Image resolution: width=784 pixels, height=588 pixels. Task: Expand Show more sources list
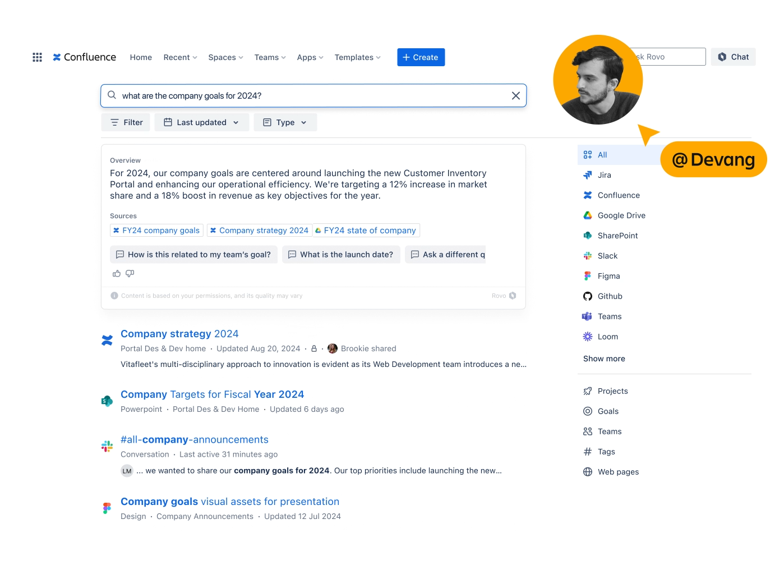pos(604,359)
